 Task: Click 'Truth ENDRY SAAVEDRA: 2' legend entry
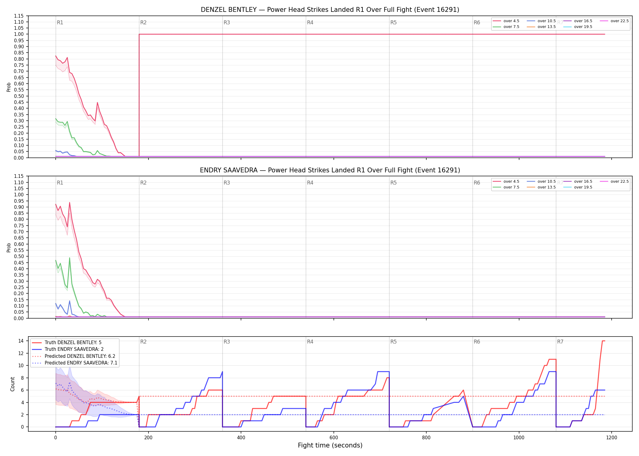[68, 349]
